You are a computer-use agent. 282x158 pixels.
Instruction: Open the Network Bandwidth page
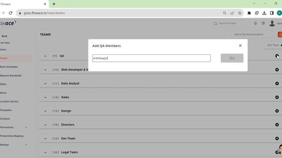11,75
